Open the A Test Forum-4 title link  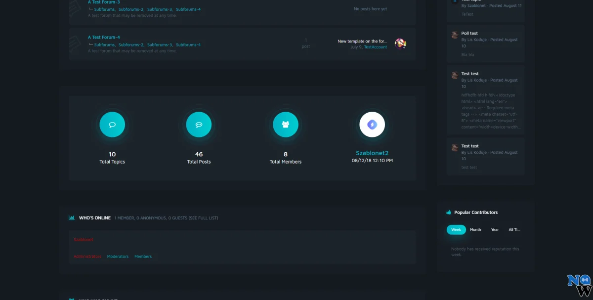click(104, 38)
